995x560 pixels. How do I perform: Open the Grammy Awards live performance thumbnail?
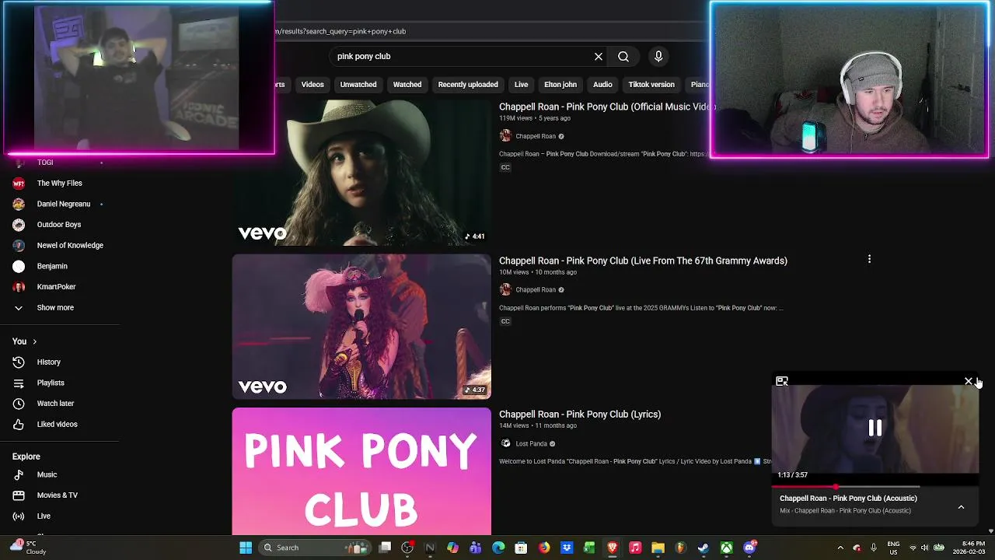361,327
